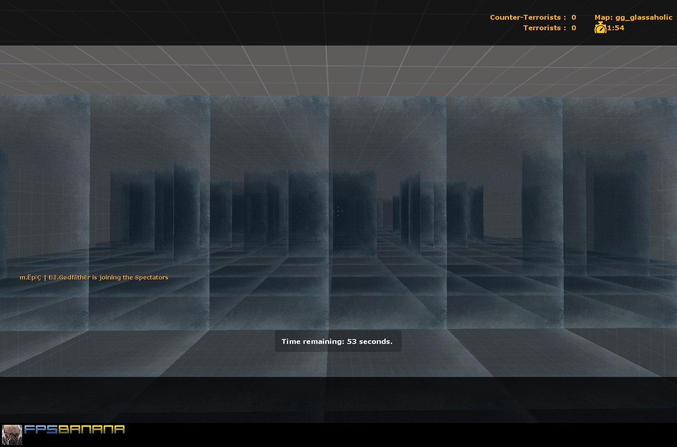Screen dimensions: 677x447
Task: Click the center glass wall panel
Action: click(387, 209)
